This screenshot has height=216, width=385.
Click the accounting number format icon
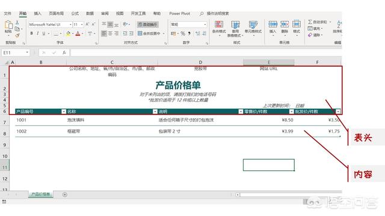pyautogui.click(x=173, y=34)
